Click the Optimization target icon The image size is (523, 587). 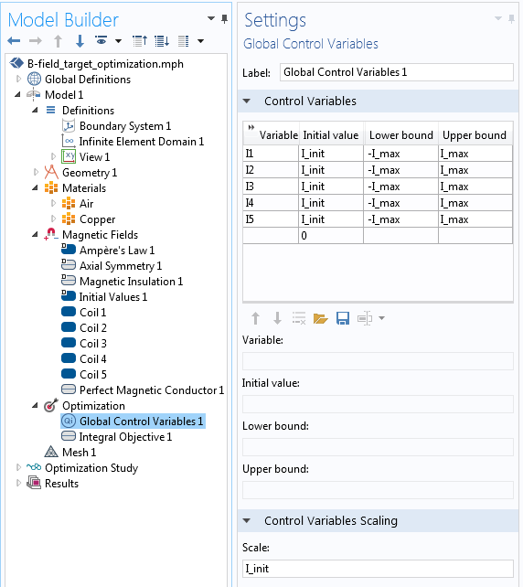pos(51,405)
